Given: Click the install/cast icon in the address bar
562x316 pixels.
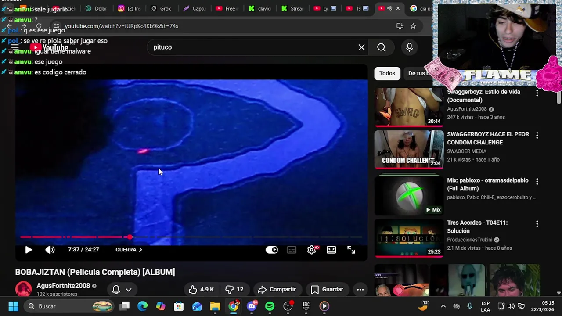Looking at the screenshot, I should point(400,26).
